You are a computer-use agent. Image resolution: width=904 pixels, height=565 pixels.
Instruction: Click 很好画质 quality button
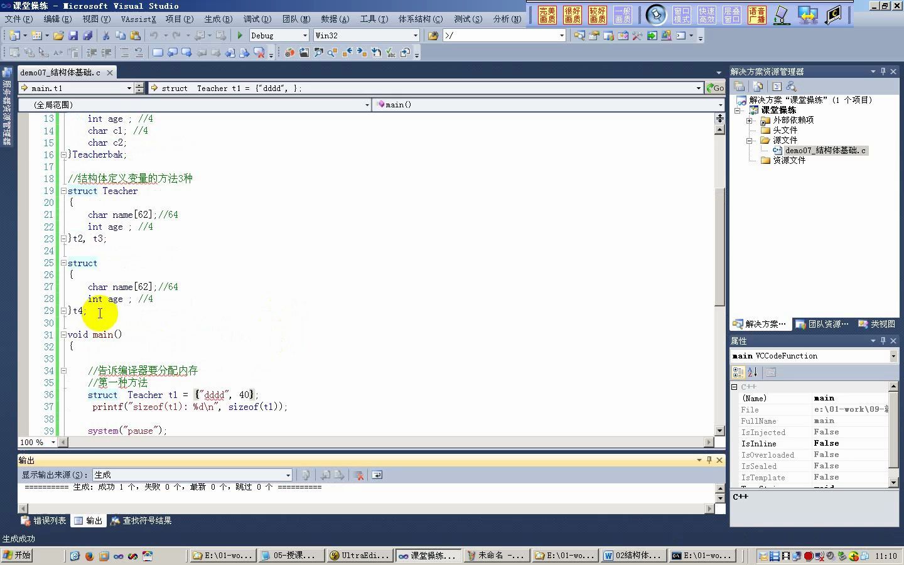573,15
